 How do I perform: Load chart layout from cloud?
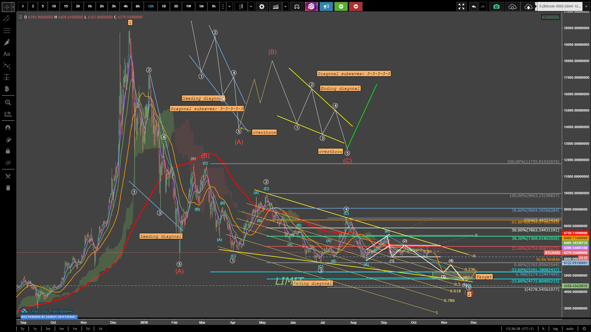(513, 6)
